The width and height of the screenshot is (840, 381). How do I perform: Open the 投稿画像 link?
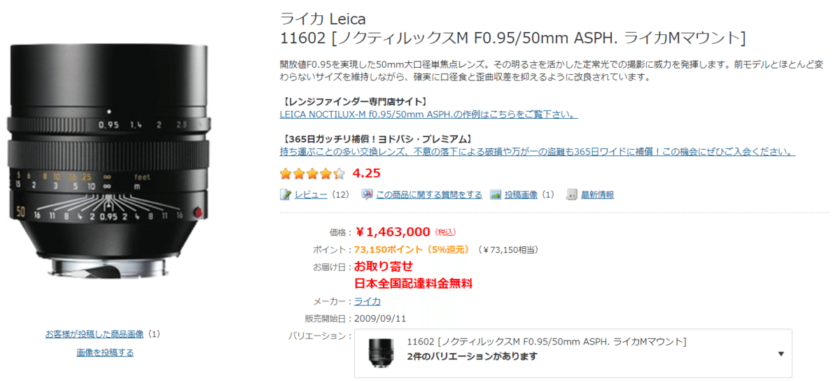521,194
